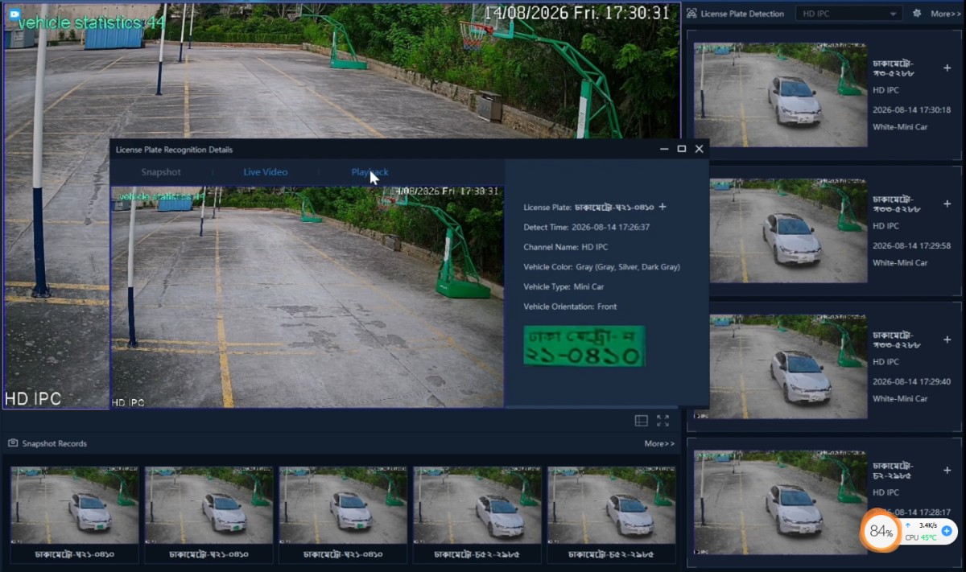Screen dimensions: 966x572
Task: Click the 3.4K/s upload speed indicator
Action: (x=923, y=525)
